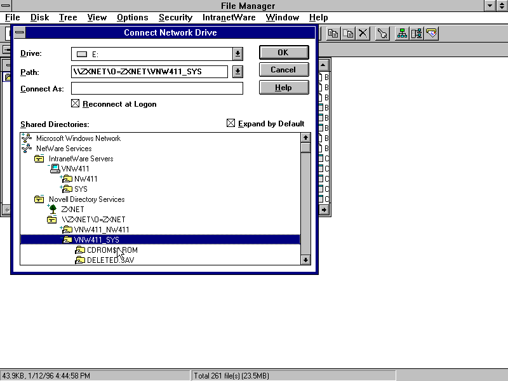Select the Microsoft Windows Network label
Screen dimensions: 508x381
point(78,138)
